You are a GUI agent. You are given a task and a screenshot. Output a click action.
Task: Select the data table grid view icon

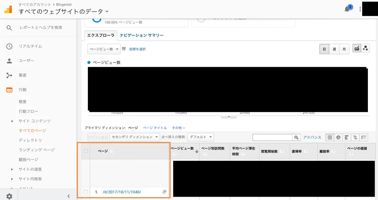click(330, 137)
